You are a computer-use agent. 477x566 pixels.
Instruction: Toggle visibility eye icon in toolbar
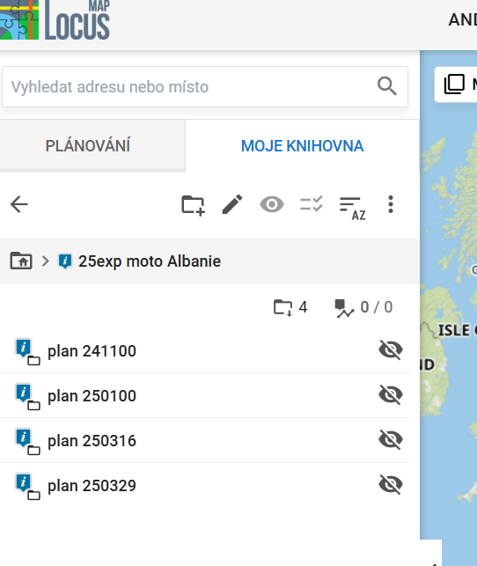click(272, 205)
